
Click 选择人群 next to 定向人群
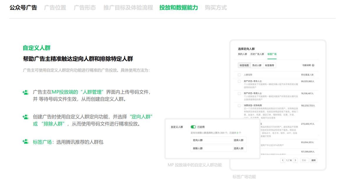tap(239, 140)
